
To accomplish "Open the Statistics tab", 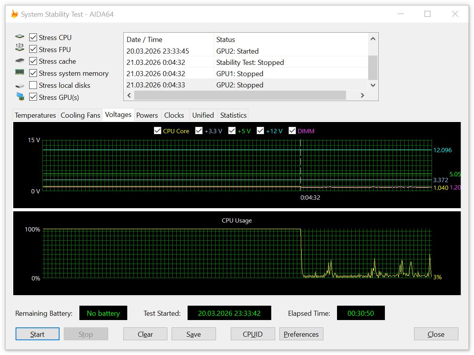I will pyautogui.click(x=233, y=115).
